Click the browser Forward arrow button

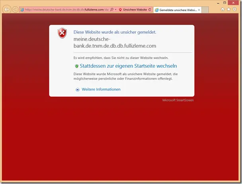(15, 10)
